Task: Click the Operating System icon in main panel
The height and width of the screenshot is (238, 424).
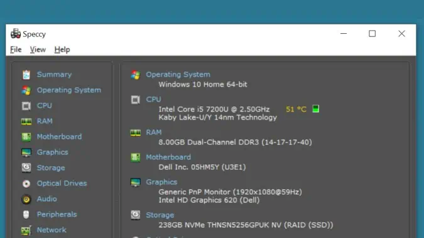Action: tap(136, 75)
